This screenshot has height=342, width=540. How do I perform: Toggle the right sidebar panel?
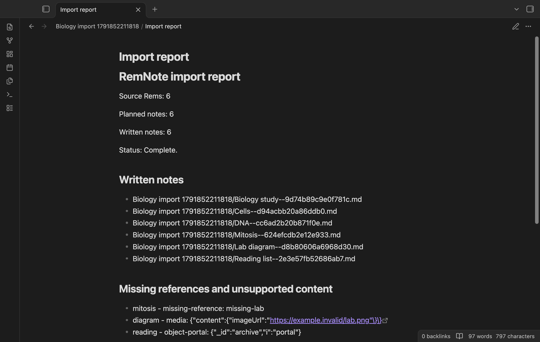[x=530, y=9]
